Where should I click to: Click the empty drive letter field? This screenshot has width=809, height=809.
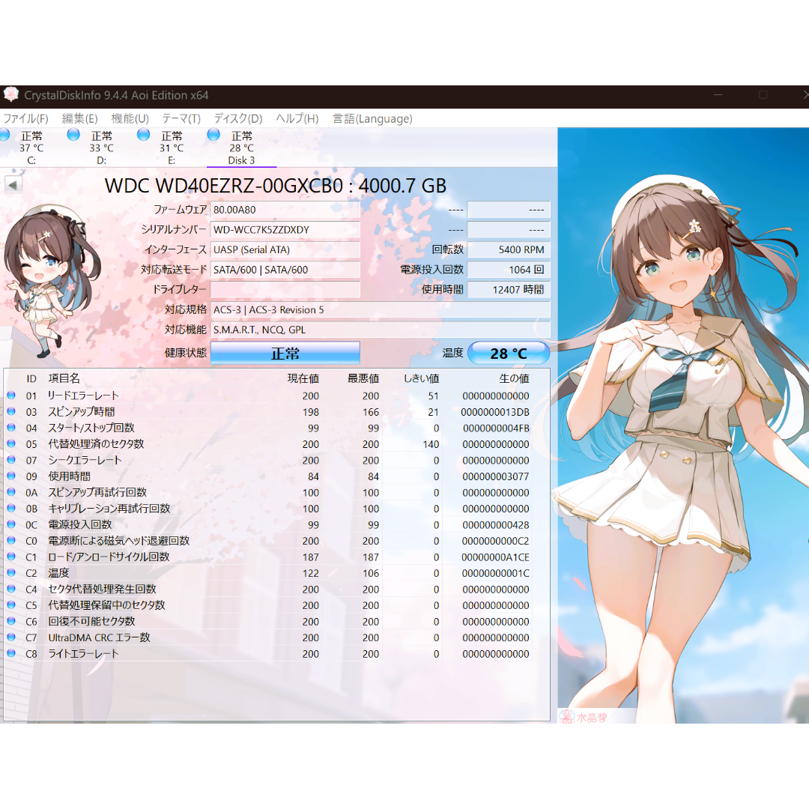point(285,289)
